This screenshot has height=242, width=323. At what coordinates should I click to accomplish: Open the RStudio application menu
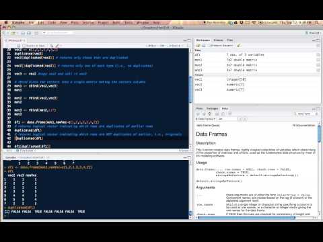tap(18, 23)
